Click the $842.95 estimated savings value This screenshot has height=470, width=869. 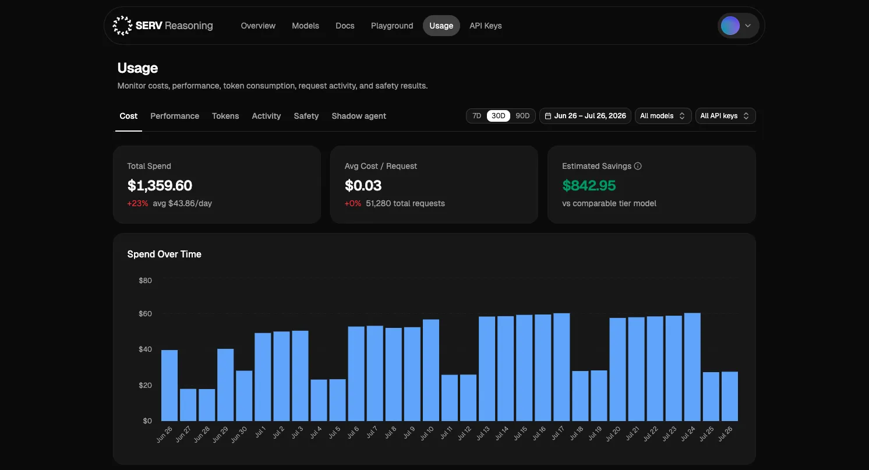click(x=589, y=185)
